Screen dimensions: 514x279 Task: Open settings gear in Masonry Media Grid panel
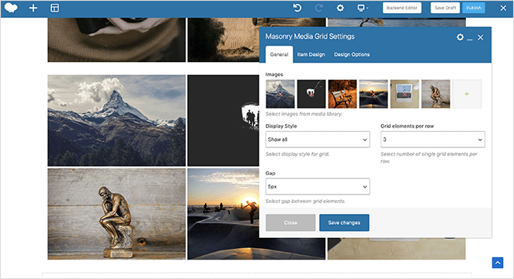[x=460, y=37]
